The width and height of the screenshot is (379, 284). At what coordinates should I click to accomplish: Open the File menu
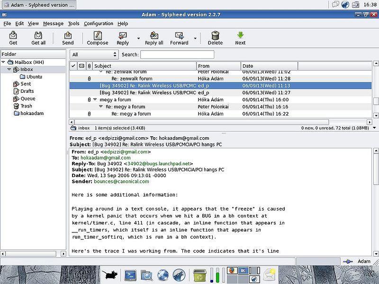7,23
